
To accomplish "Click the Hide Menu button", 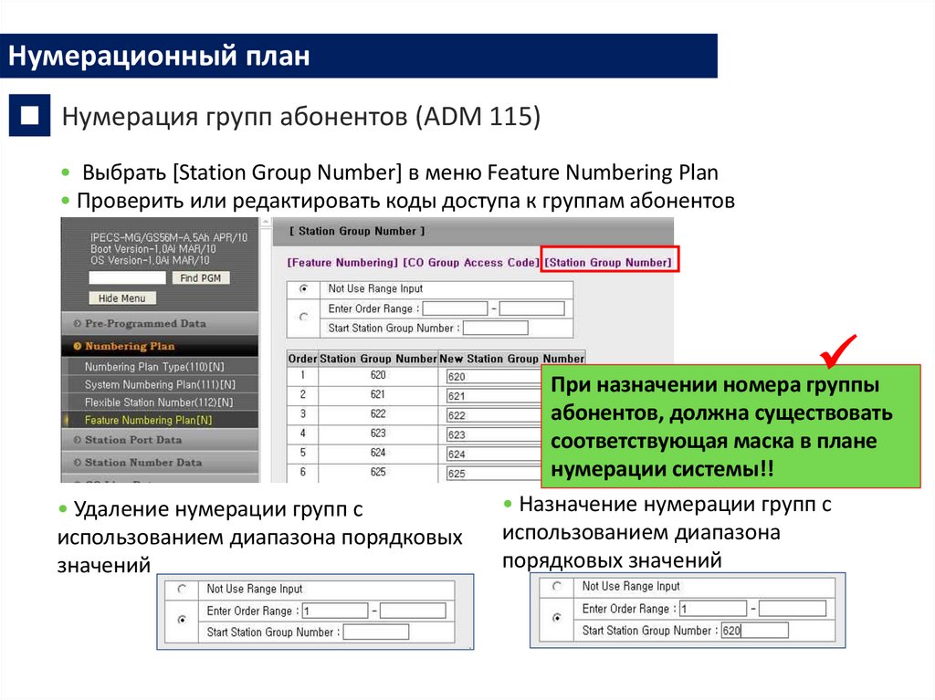I will [122, 298].
